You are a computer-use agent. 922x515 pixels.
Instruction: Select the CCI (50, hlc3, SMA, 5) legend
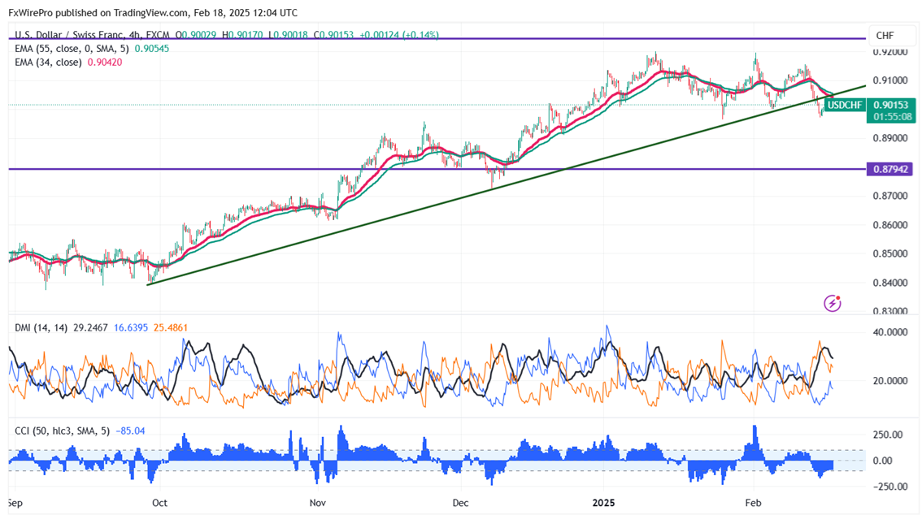63,431
